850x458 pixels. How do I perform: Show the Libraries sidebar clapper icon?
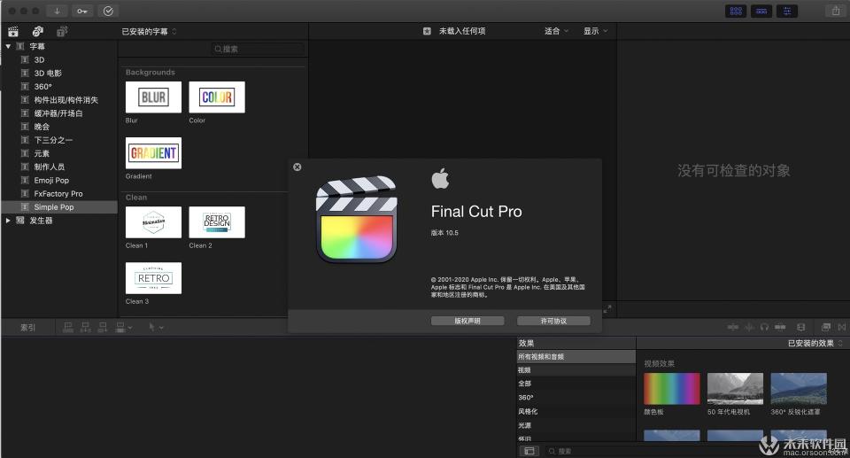13,32
